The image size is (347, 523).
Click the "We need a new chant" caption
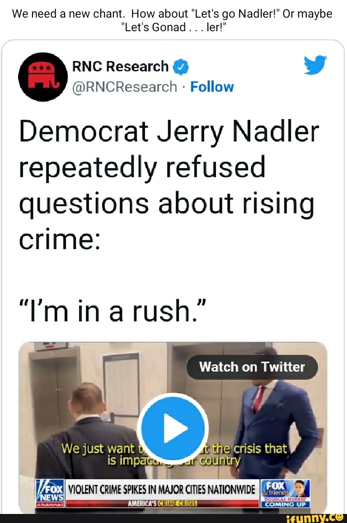click(172, 14)
